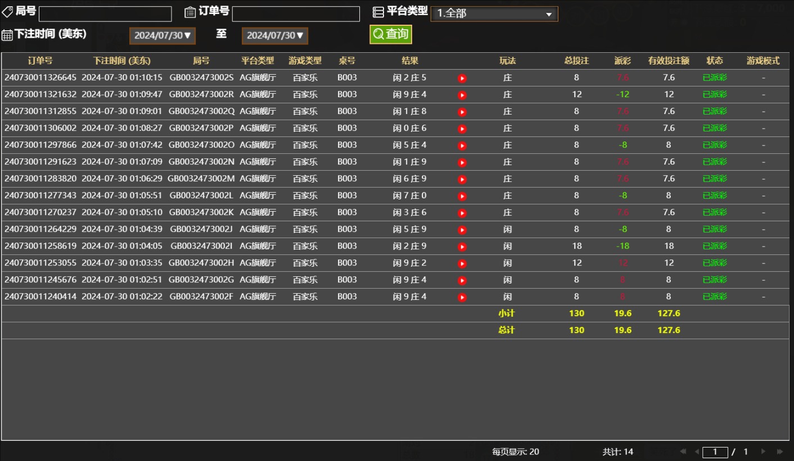Focus the 订单号 text field
This screenshot has width=794, height=461.
[296, 14]
